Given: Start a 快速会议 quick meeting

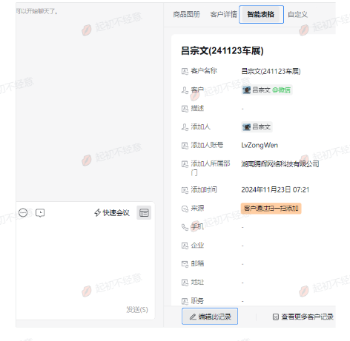Looking at the screenshot, I should coord(112,212).
